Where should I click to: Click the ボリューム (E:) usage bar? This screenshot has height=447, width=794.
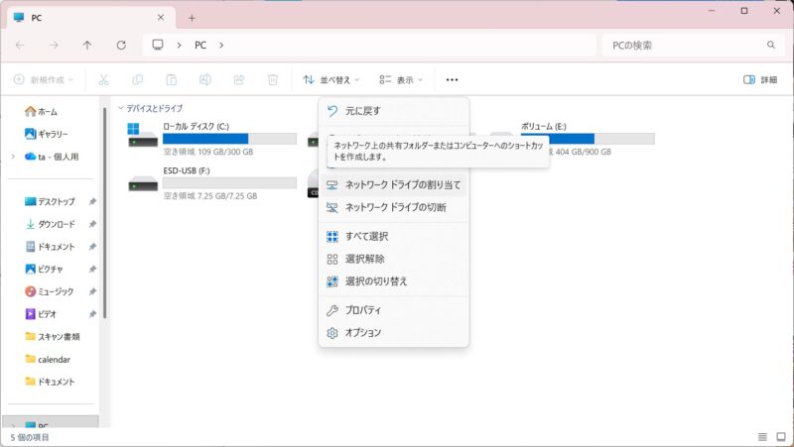coord(587,139)
